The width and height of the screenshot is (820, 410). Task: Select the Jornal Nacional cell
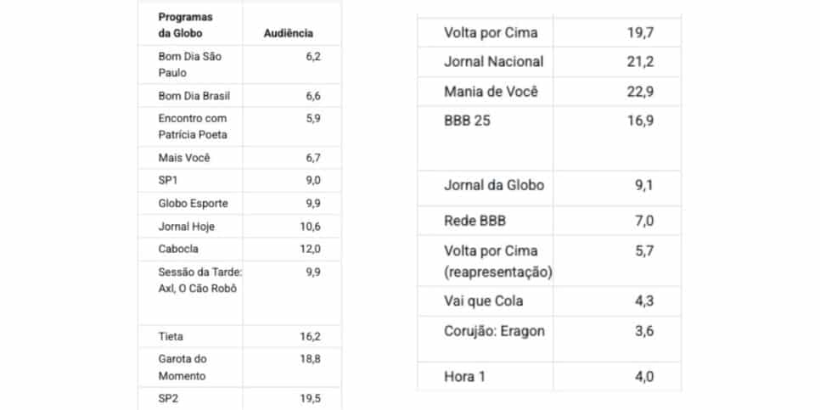click(x=493, y=62)
